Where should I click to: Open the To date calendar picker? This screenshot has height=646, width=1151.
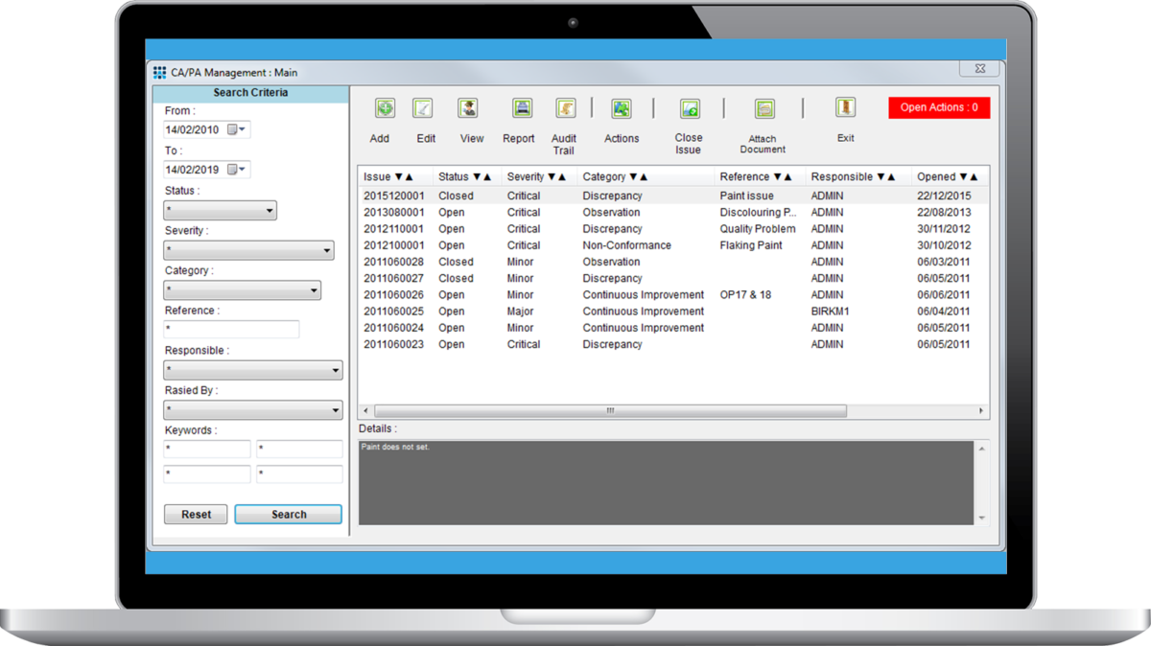(237, 170)
